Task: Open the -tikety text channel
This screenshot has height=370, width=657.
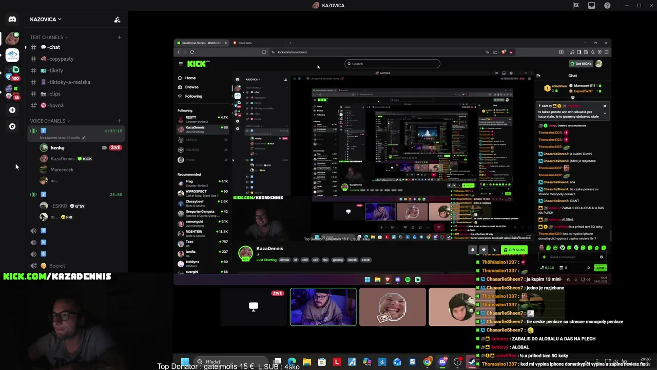Action: 76,70
